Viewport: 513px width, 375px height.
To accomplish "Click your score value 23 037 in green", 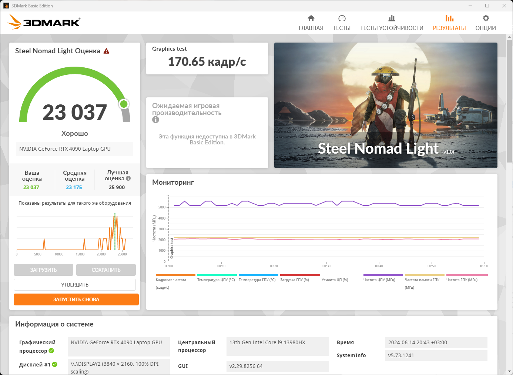I will 31,187.
